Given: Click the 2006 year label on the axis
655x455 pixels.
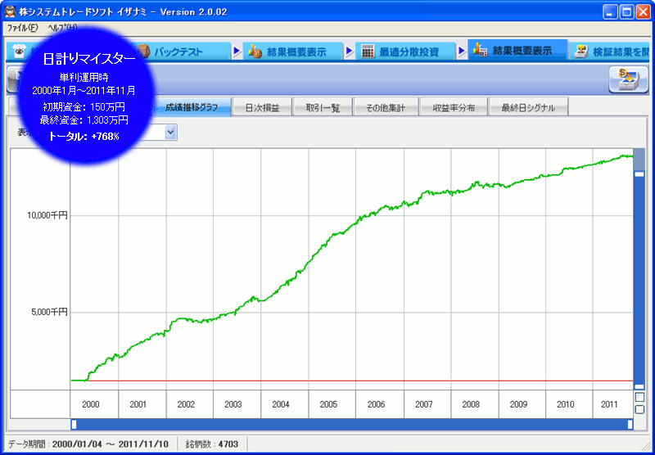Looking at the screenshot, I should point(376,404).
